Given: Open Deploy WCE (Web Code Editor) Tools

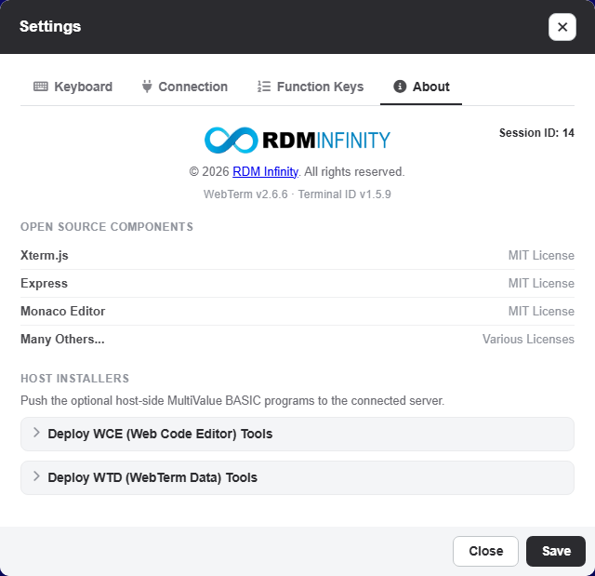Looking at the screenshot, I should pyautogui.click(x=297, y=434).
